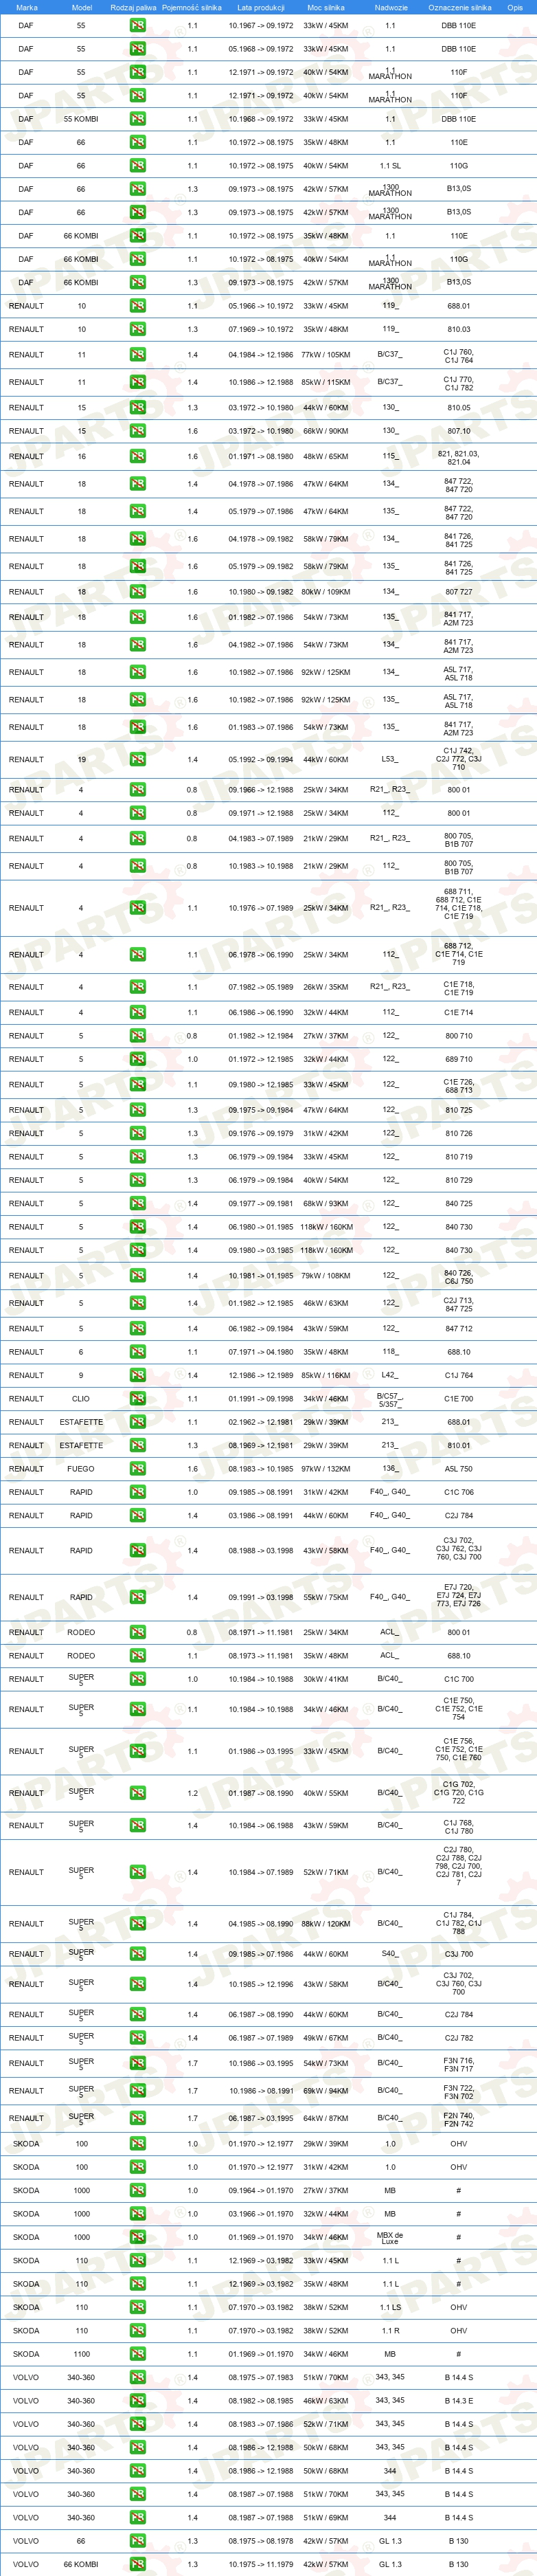Click fuel icon in SUPER 5 1.2 C1G row
This screenshot has height=2576, width=537.
[x=137, y=1793]
